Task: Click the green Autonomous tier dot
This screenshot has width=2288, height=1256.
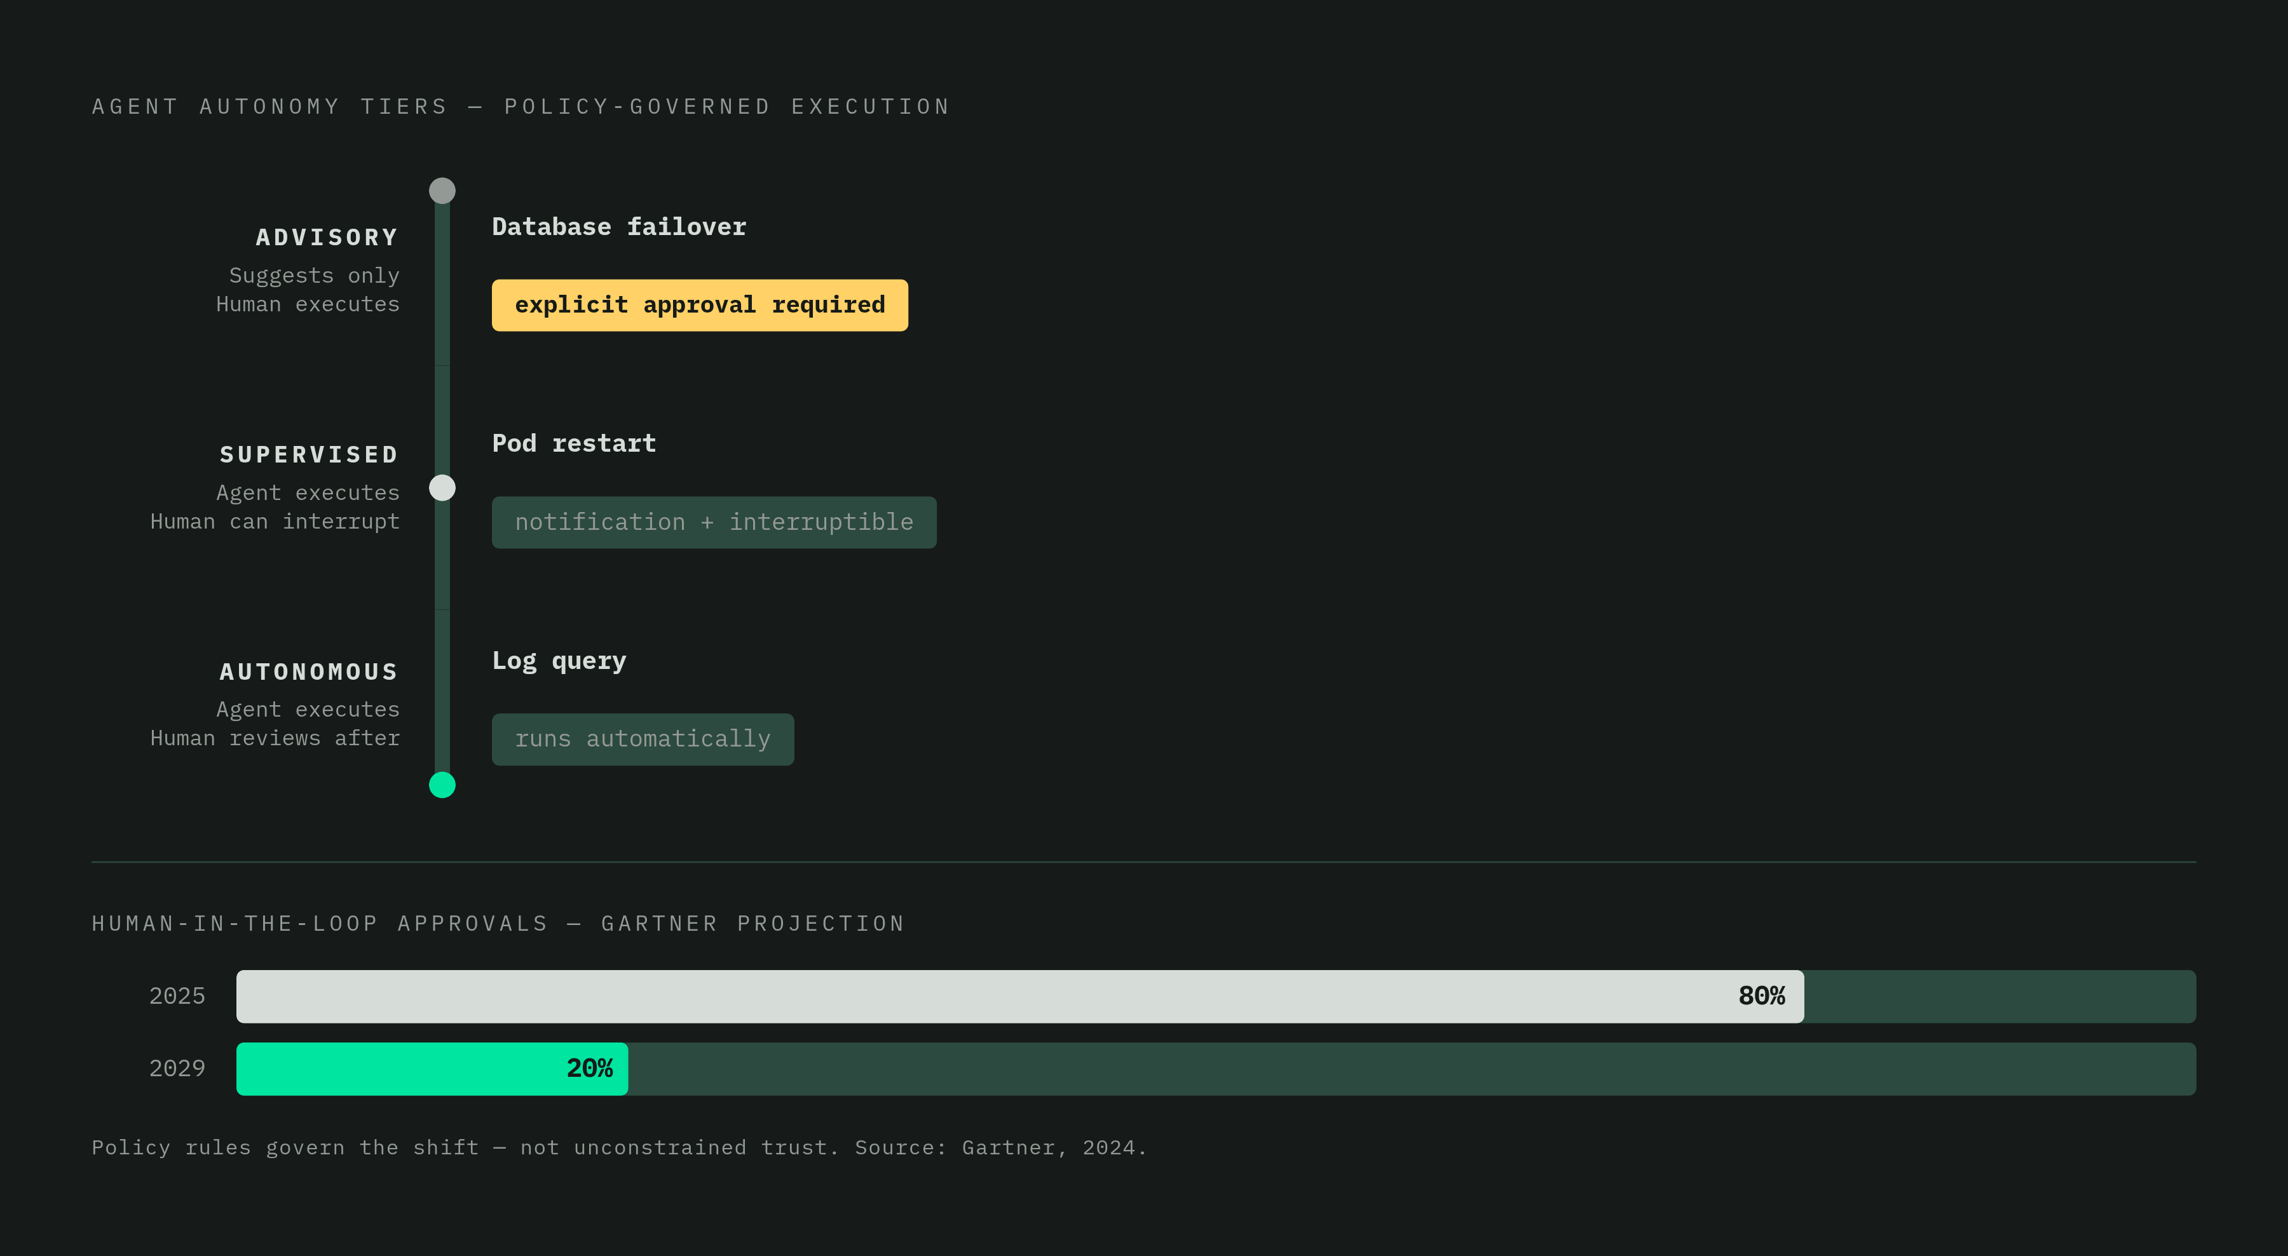Action: (442, 785)
